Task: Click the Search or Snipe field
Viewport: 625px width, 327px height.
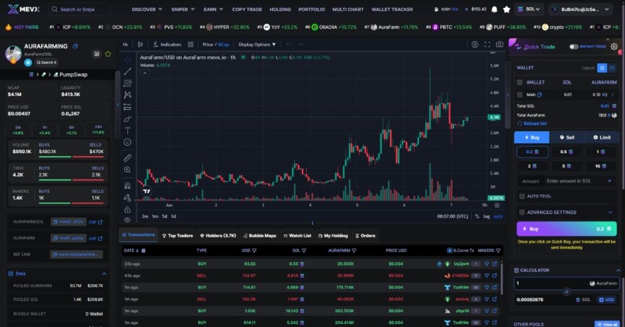Action: [x=79, y=9]
